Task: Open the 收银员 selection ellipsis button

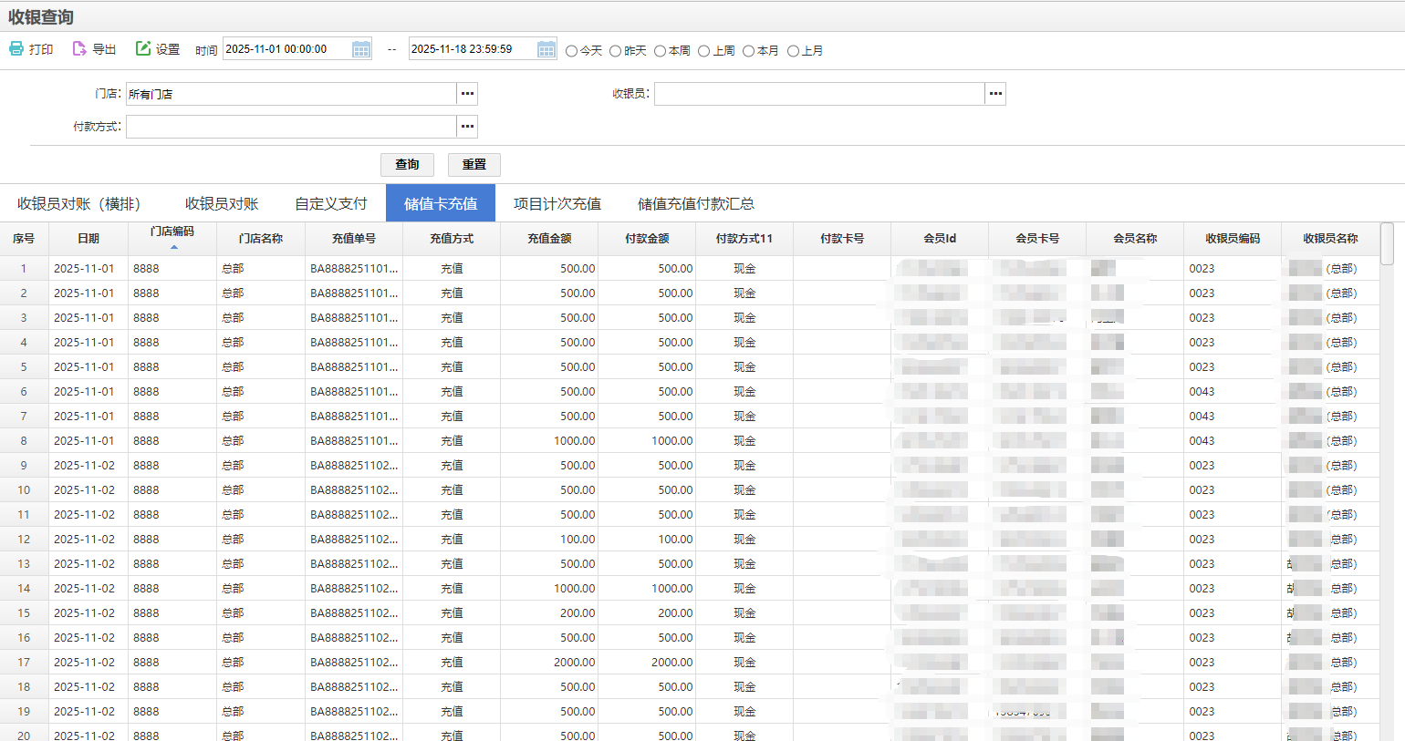Action: click(x=995, y=94)
